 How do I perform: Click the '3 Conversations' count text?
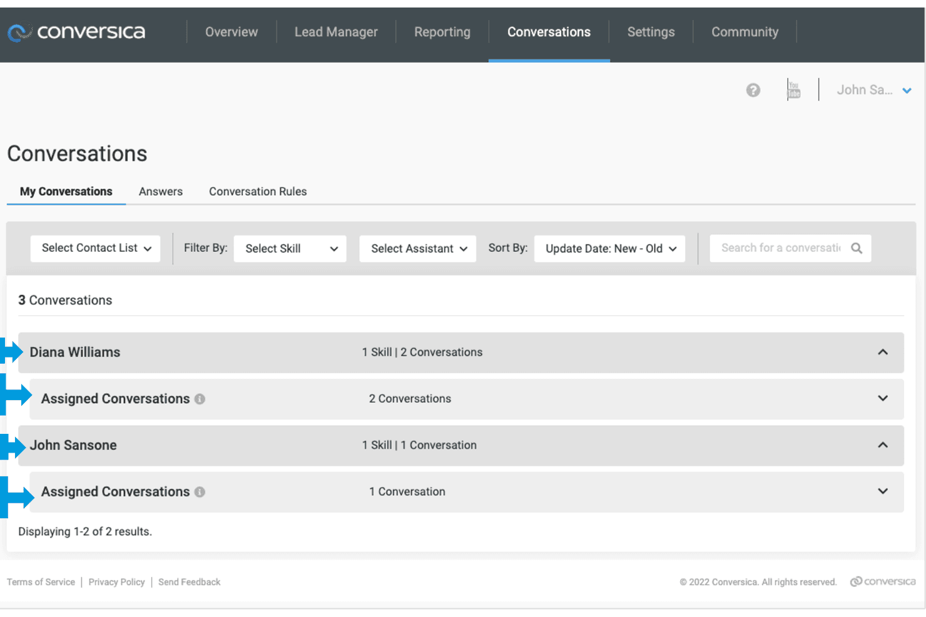[x=65, y=300]
